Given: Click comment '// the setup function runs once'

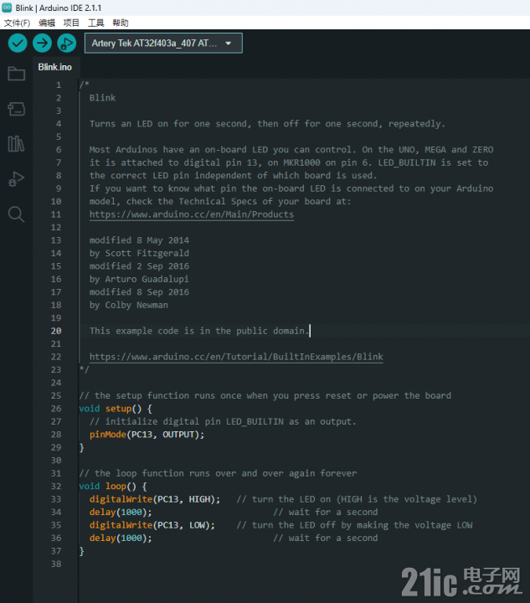Looking at the screenshot, I should (x=265, y=395).
